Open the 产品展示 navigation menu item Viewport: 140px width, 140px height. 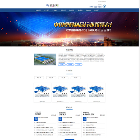55,10
